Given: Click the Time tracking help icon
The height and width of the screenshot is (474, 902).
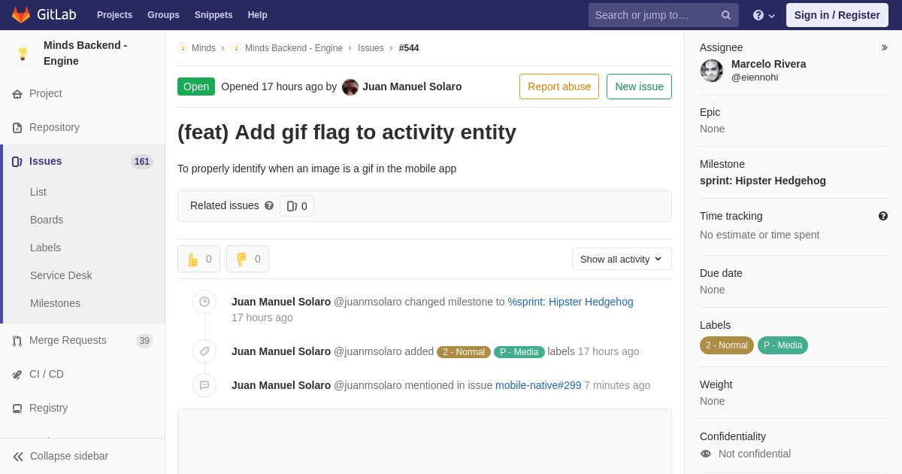Looking at the screenshot, I should coord(883,216).
